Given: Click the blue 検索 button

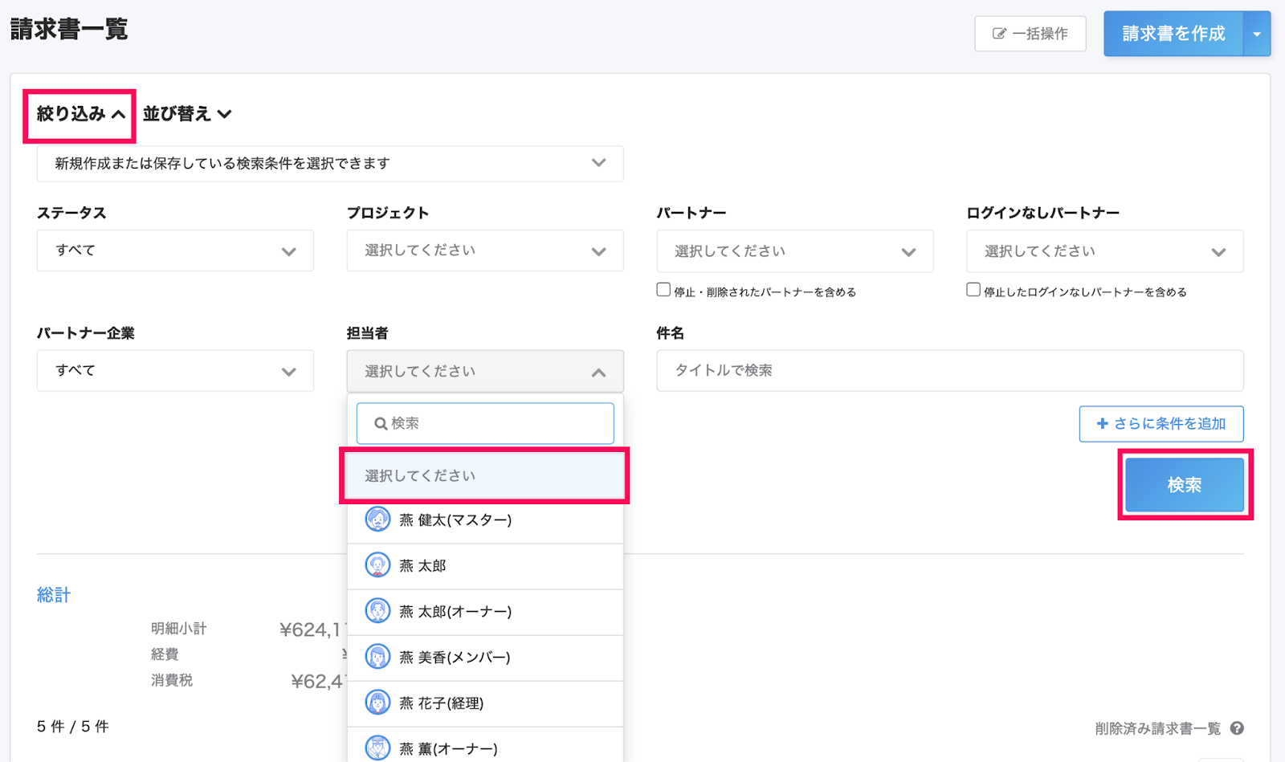Looking at the screenshot, I should [1185, 485].
